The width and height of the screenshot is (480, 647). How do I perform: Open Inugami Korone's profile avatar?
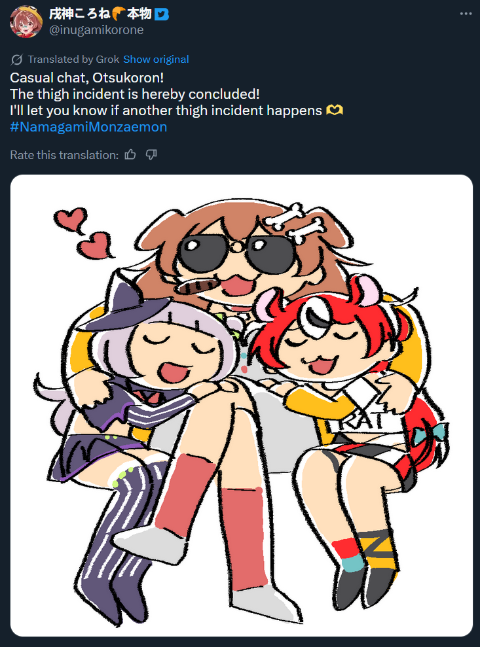point(26,22)
